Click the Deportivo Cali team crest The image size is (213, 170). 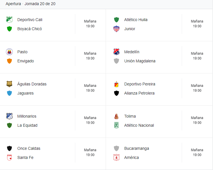[9, 20]
